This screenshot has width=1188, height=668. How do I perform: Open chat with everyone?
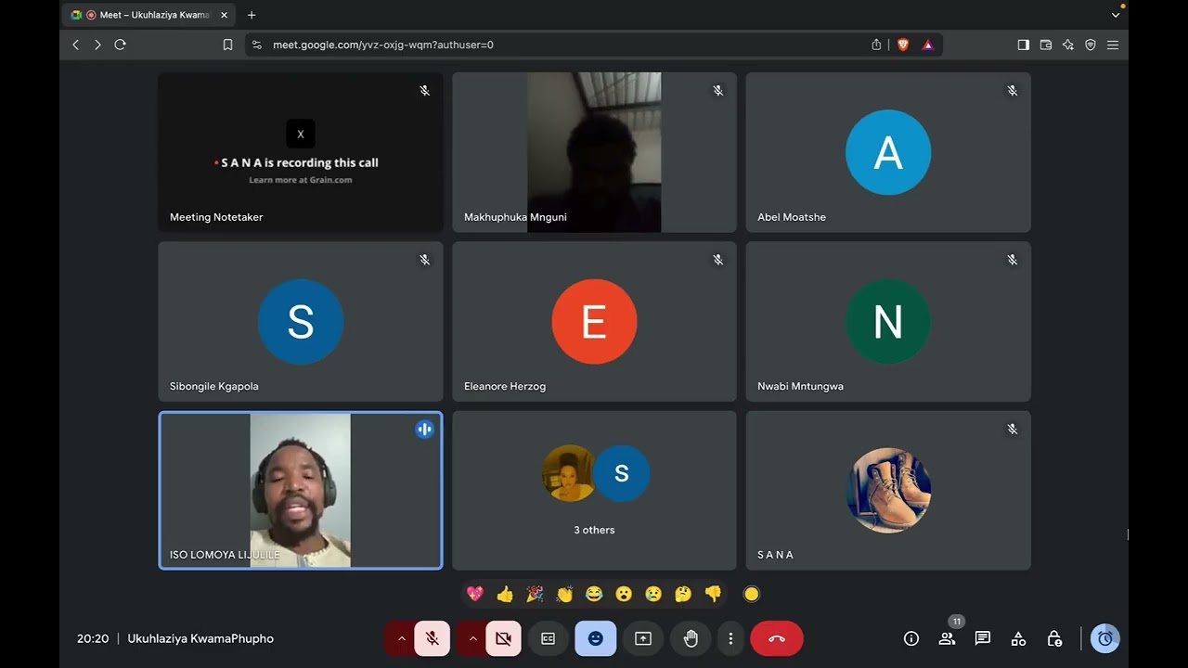click(x=983, y=638)
